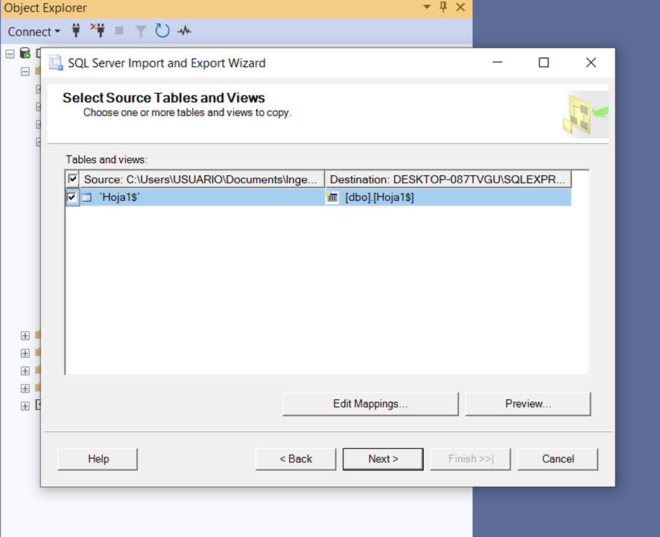Go back with the < Back button
This screenshot has height=537, width=660.
click(296, 459)
